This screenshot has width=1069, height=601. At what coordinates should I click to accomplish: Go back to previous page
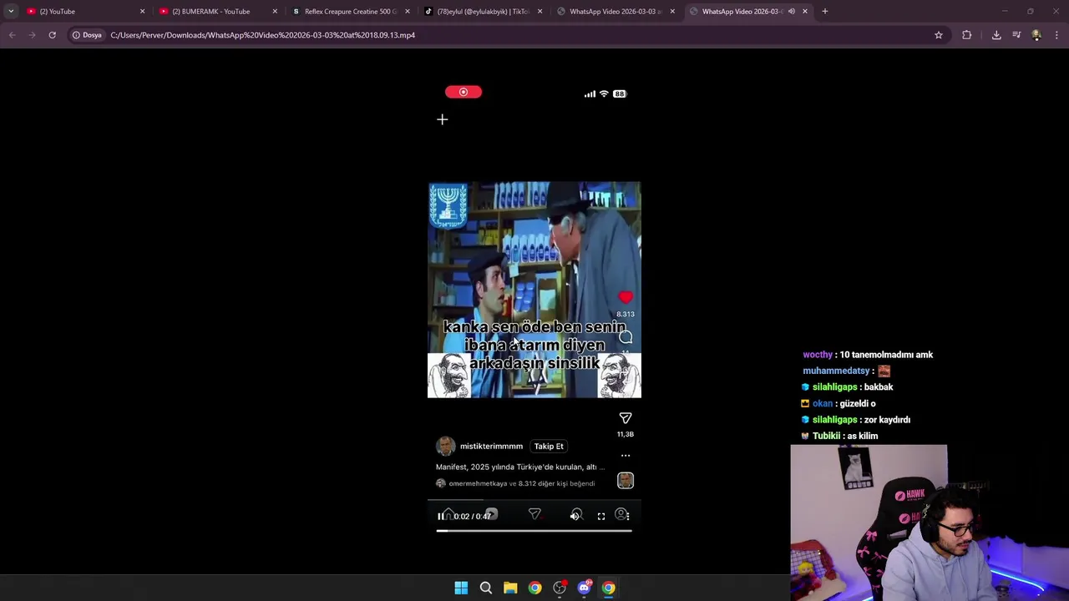coord(12,35)
